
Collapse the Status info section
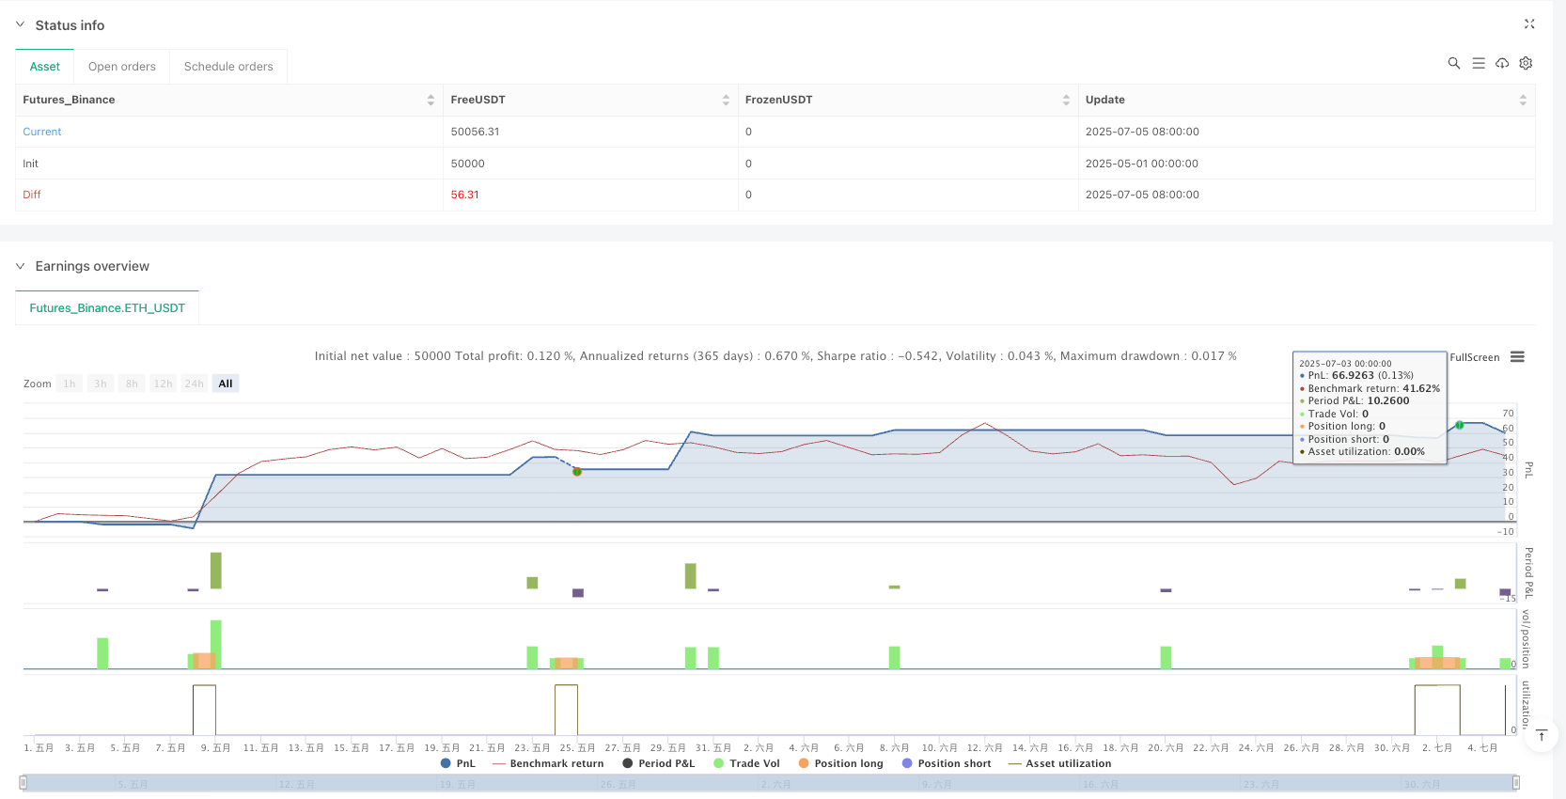pyautogui.click(x=21, y=24)
